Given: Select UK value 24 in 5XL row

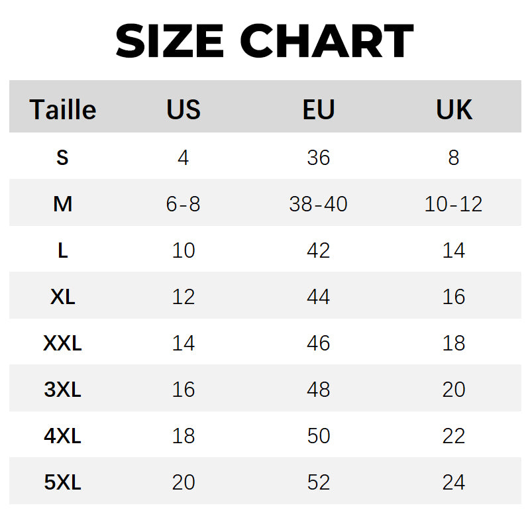Looking at the screenshot, I should click(x=454, y=482).
